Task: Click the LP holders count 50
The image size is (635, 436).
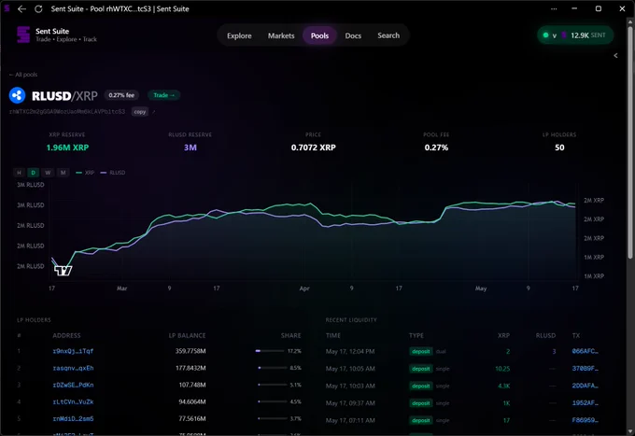Action: click(559, 148)
